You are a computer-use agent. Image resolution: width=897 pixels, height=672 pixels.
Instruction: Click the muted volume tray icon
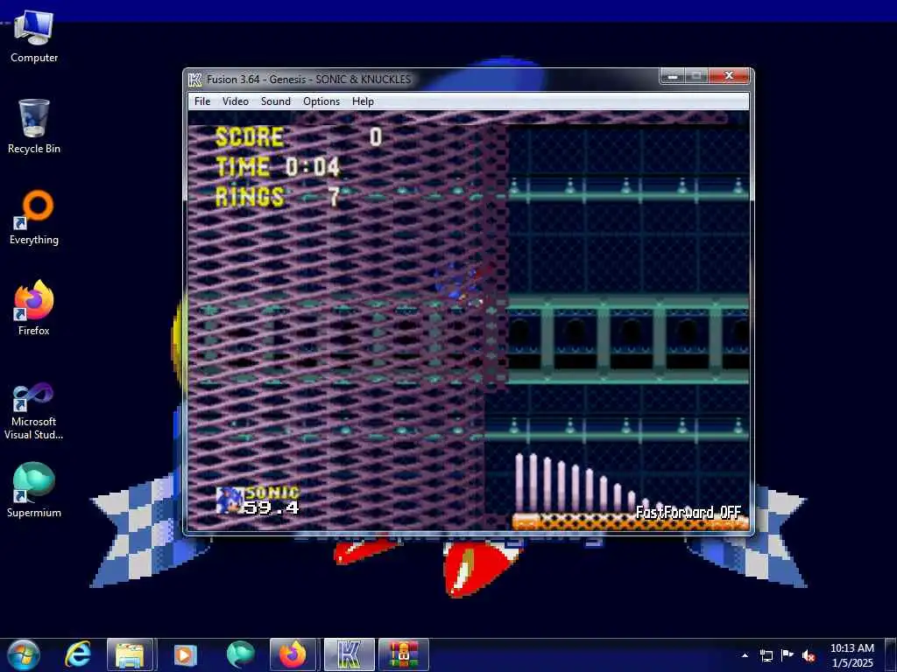coord(809,655)
